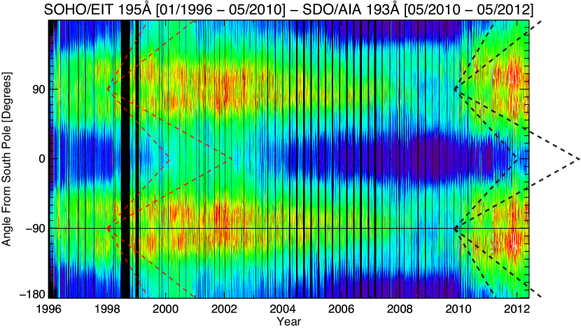Click the black dashed line's bottom-right end
The height and width of the screenshot is (331, 581).
(540, 297)
